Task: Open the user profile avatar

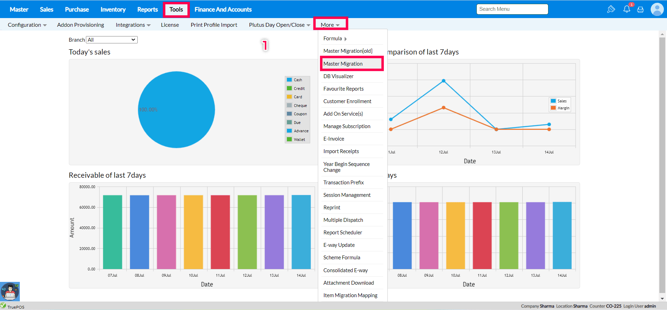Action: coord(657,9)
